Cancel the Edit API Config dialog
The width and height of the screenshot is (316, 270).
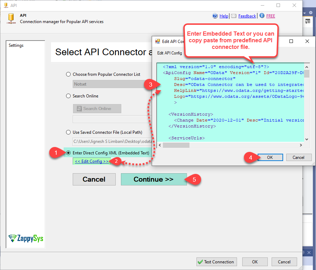[x=299, y=157]
